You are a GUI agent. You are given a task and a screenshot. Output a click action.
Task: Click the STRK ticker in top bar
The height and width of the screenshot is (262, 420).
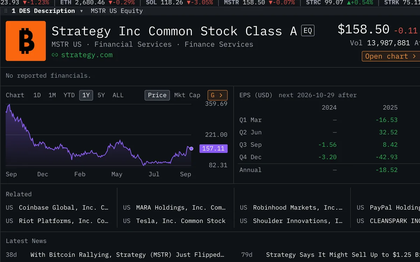coord(402,2)
